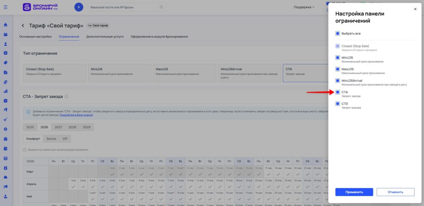Open the calendar icon in the left sidebar

coord(5,34)
